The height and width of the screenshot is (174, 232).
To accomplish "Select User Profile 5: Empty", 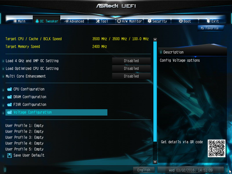I will click(24, 149).
